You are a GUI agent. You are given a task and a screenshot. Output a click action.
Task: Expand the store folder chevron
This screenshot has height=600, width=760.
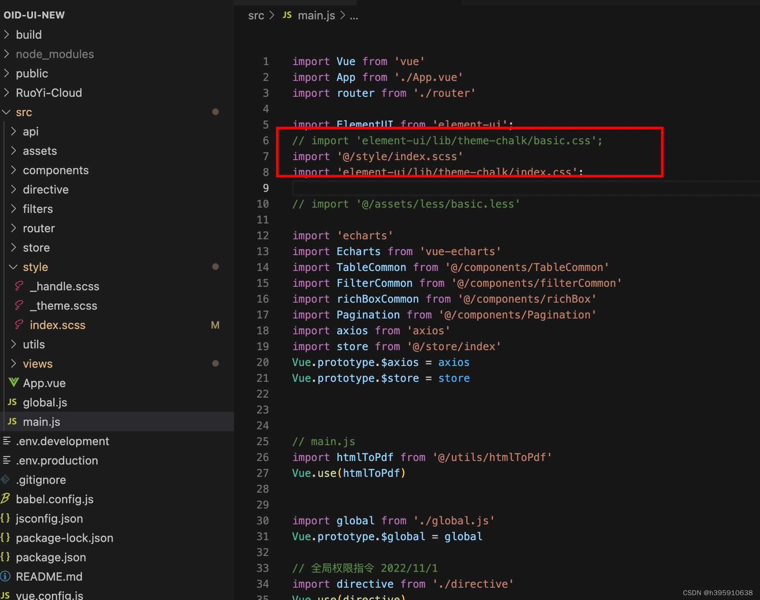tap(13, 247)
